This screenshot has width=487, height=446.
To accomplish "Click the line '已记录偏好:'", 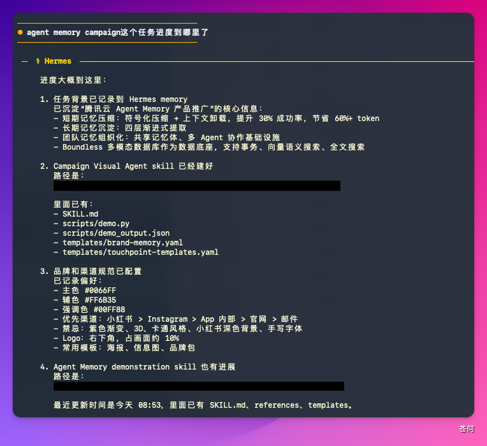I will [78, 281].
